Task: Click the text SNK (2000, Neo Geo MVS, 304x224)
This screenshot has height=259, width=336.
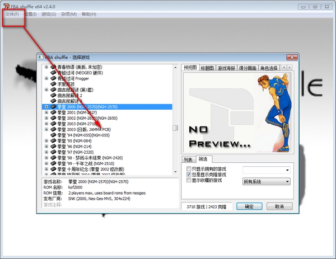Action: 99,199
